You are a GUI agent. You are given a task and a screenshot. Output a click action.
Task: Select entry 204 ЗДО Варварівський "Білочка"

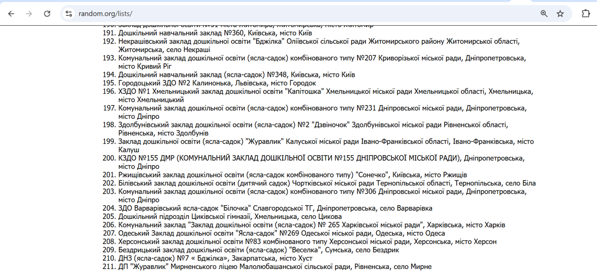275,208
